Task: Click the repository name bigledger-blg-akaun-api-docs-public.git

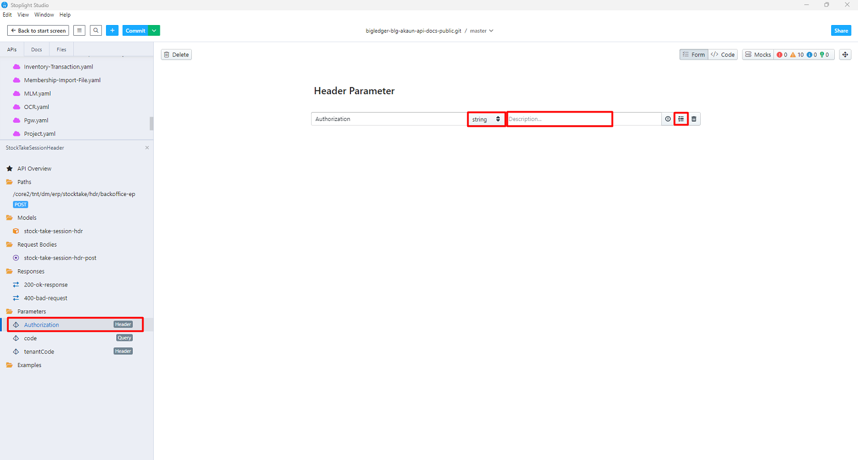Action: (x=414, y=31)
